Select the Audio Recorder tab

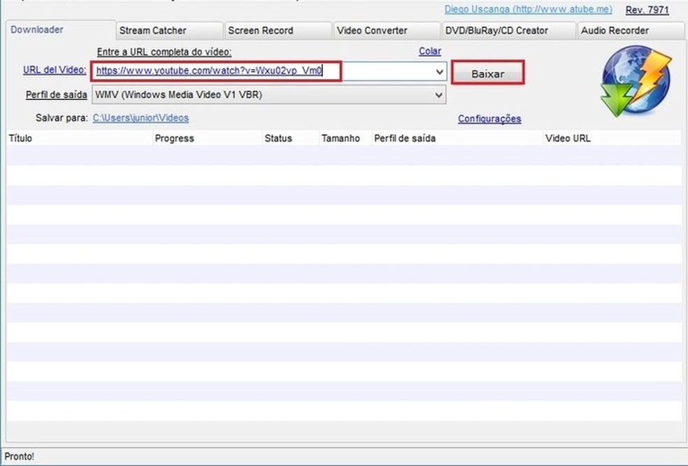[x=631, y=31]
